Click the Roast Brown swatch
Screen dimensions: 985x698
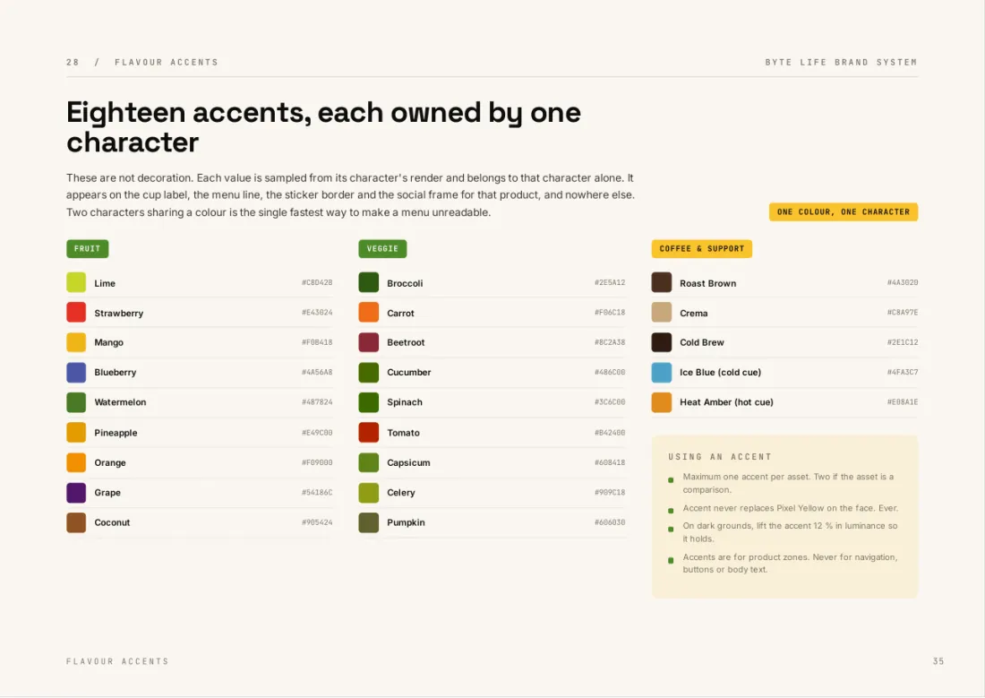(662, 282)
